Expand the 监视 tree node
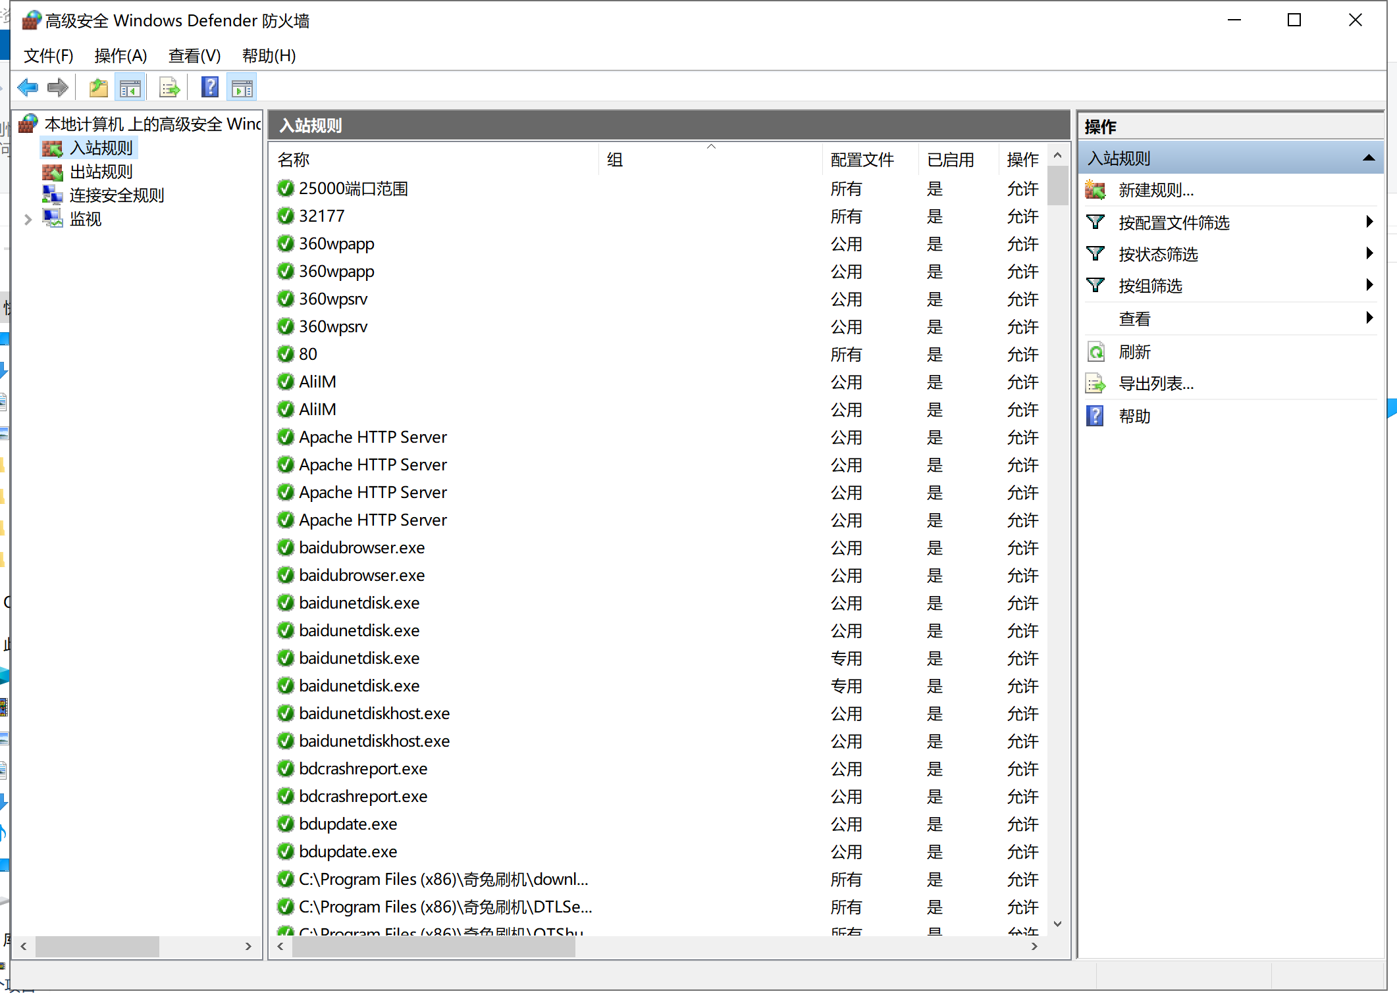 coord(28,220)
